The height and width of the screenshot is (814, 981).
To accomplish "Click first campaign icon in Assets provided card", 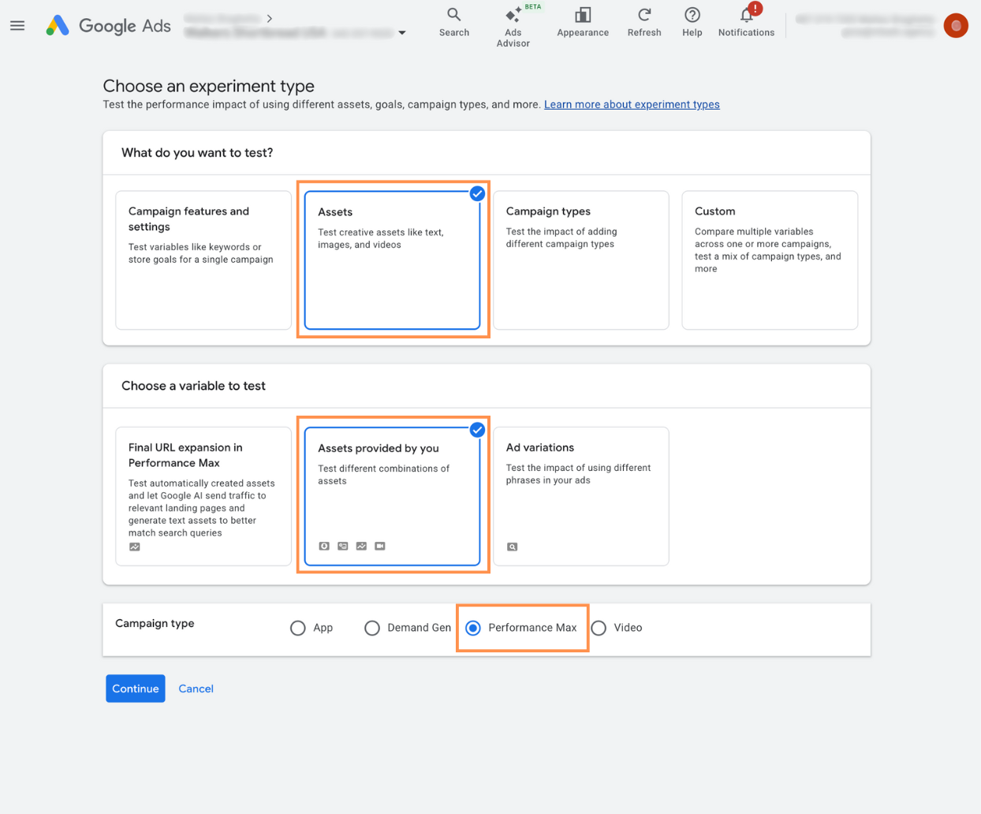I will point(324,546).
